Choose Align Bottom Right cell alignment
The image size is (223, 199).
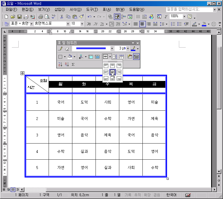pyautogui.click(x=119, y=78)
